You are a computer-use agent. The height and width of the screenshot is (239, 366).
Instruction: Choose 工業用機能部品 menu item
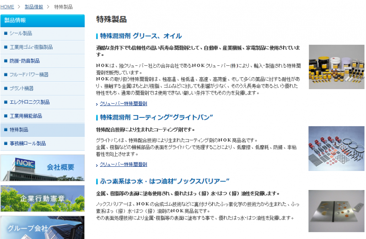(x=43, y=116)
